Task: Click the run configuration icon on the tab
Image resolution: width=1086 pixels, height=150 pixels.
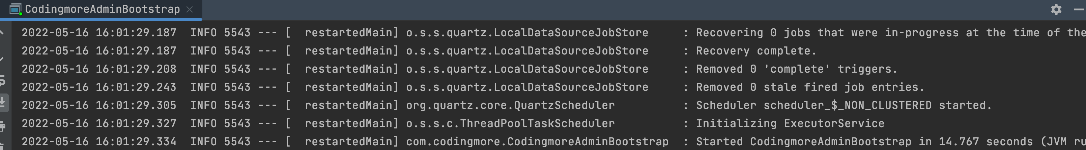Action: (15, 9)
